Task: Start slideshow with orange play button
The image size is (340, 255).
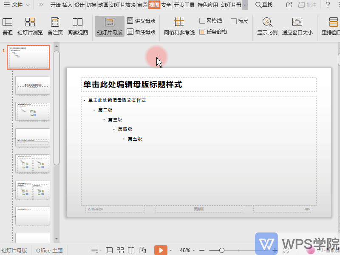Action: (160, 250)
